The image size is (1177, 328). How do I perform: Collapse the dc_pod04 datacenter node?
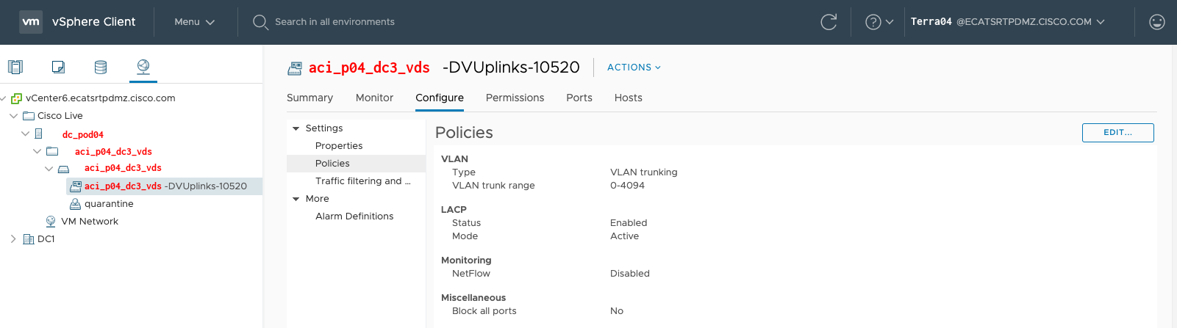(25, 134)
